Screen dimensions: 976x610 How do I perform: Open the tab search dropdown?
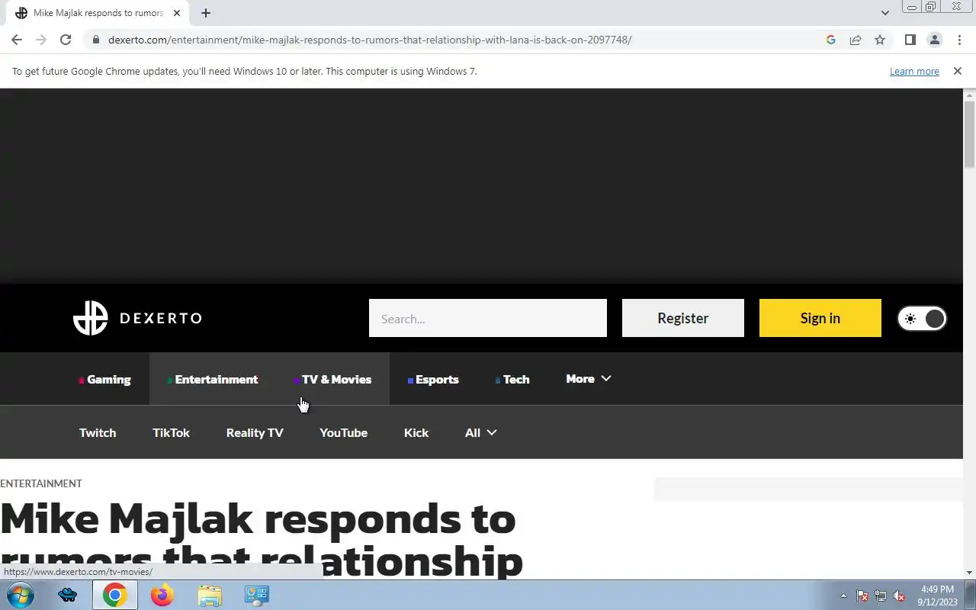(884, 13)
